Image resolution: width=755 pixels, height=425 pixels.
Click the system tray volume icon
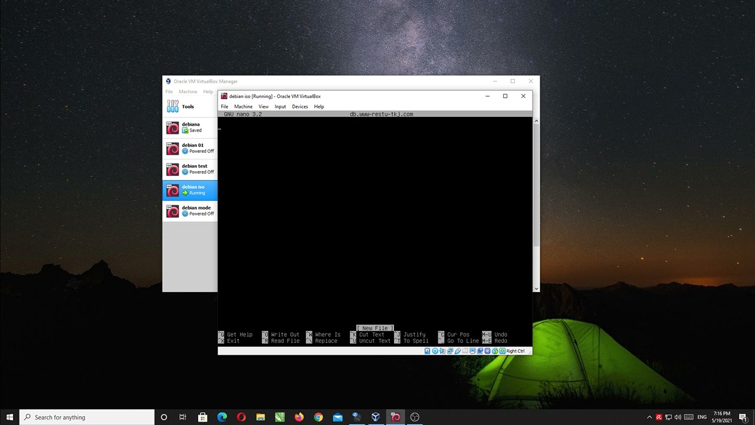[678, 417]
